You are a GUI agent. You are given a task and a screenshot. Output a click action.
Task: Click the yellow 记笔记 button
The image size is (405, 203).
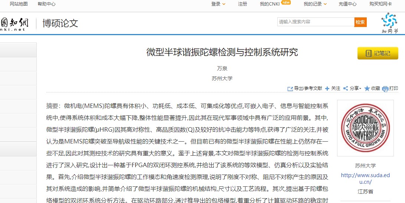pos(378,53)
